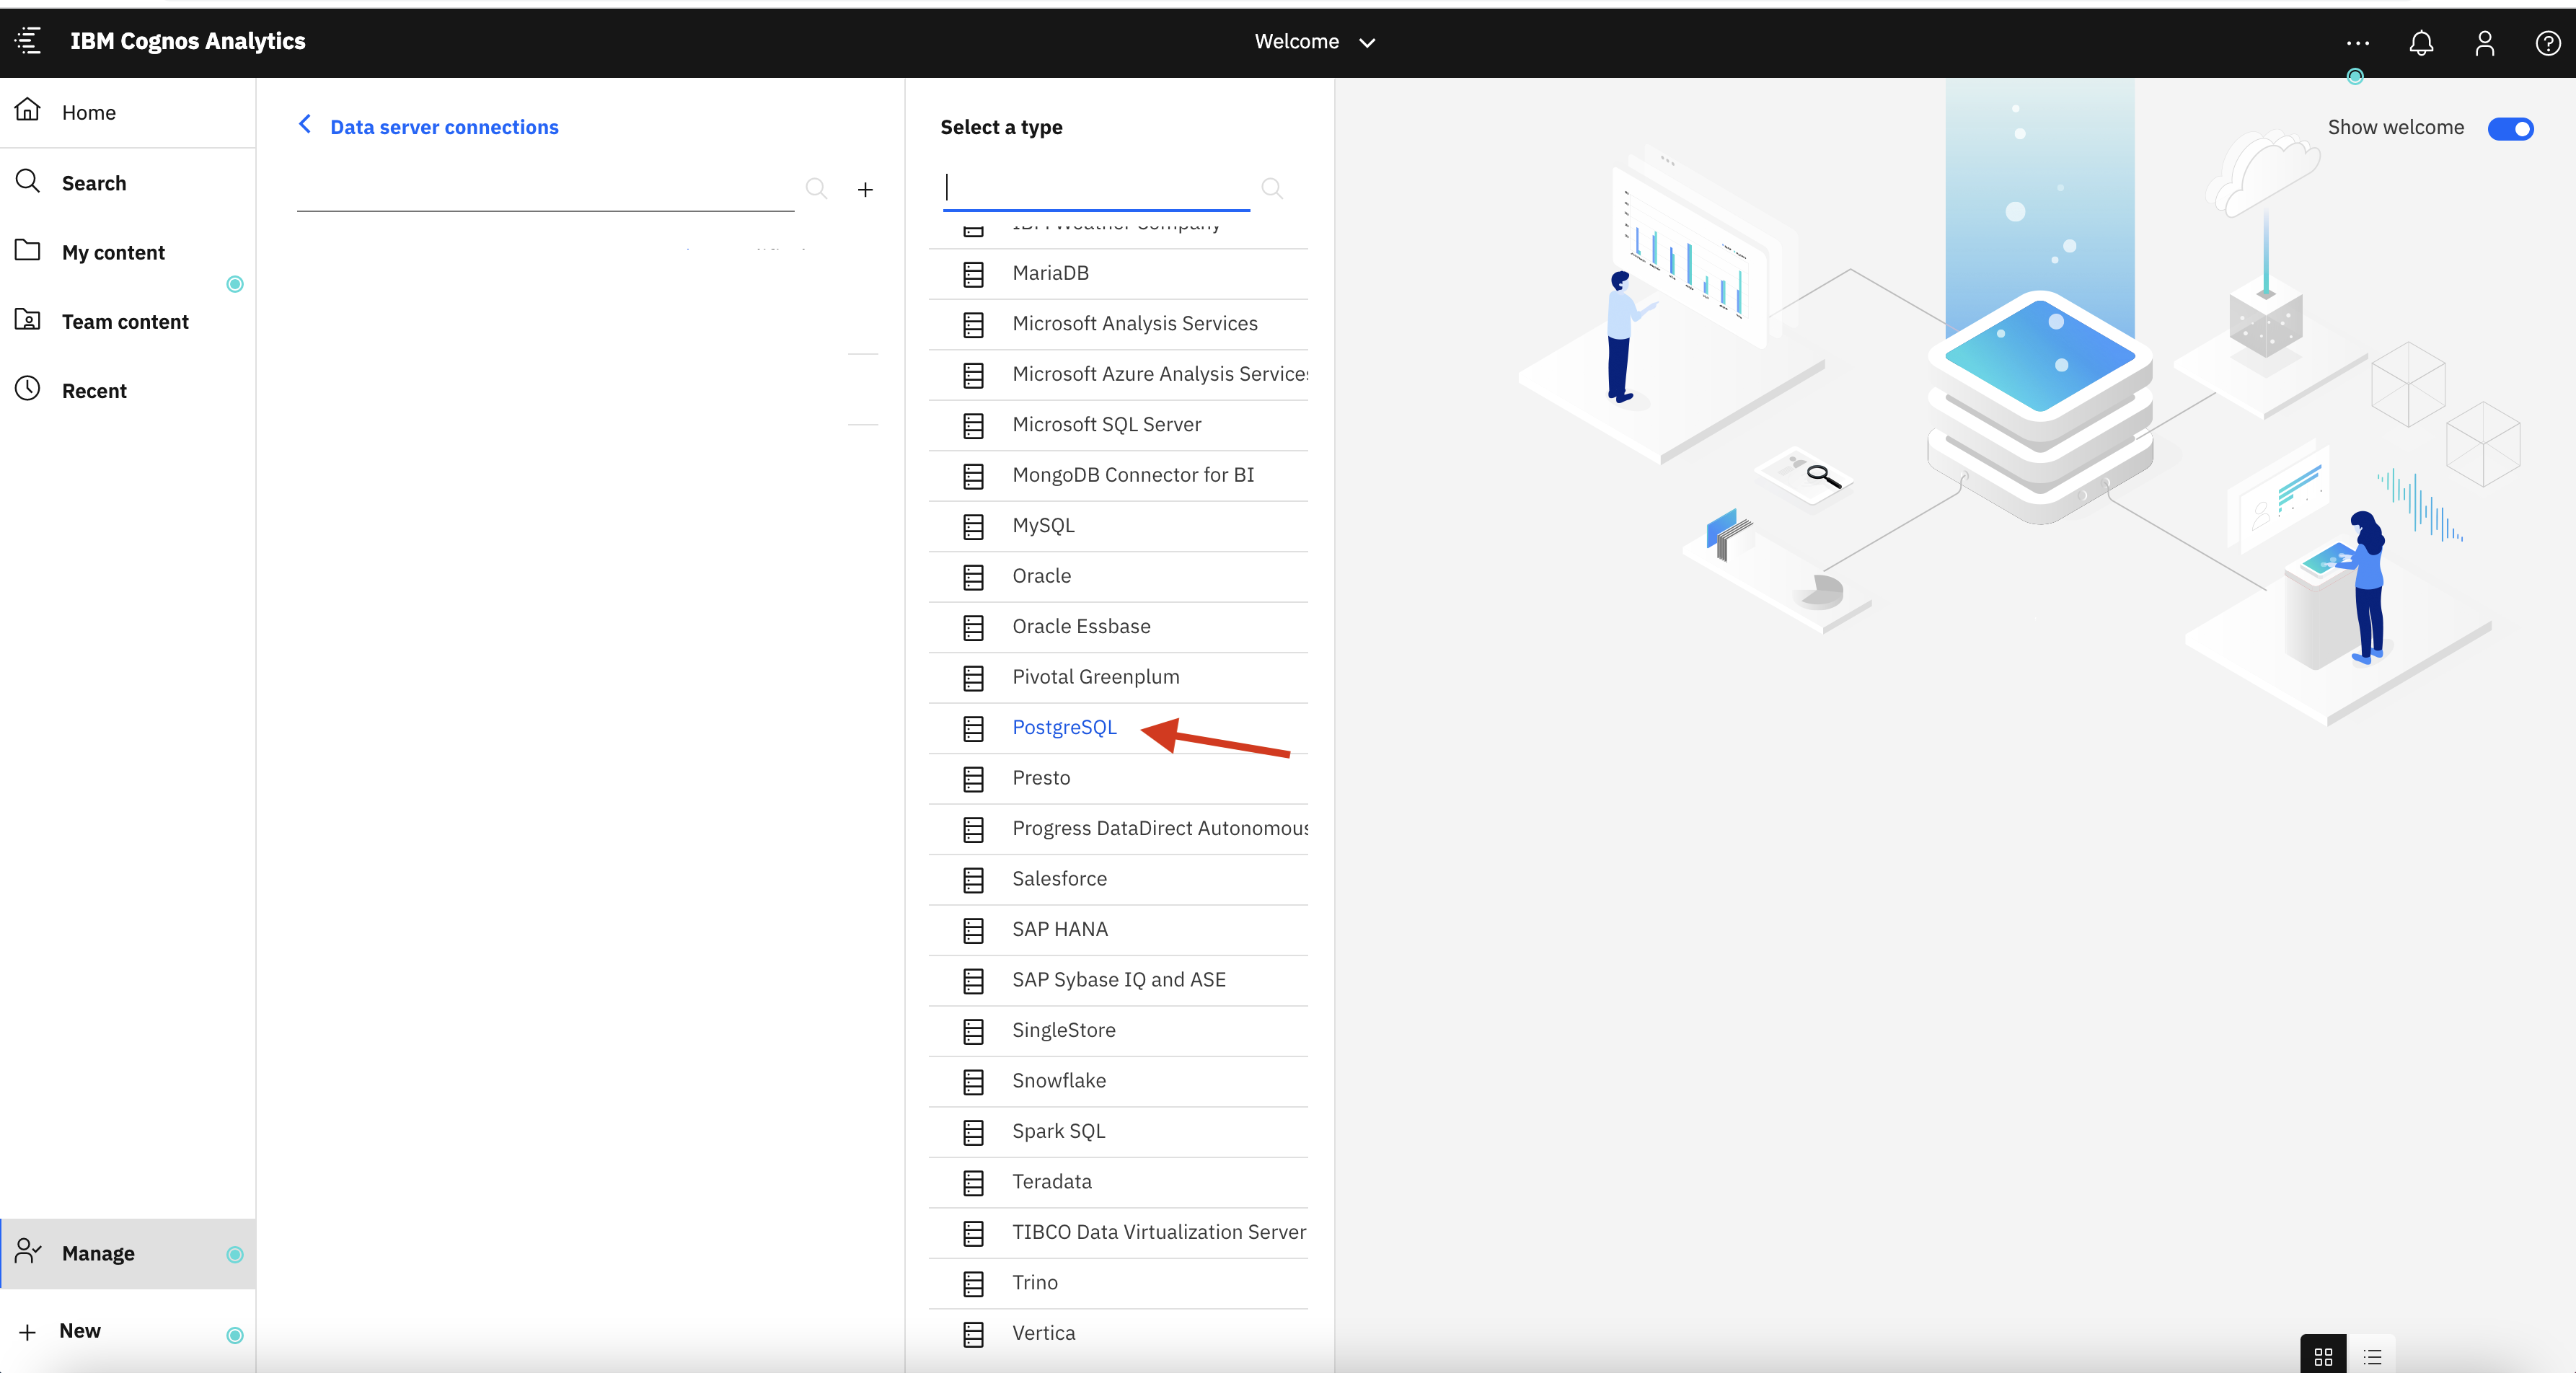Toggle the Show welcome switch off
This screenshot has height=1373, width=2576.
point(2510,128)
